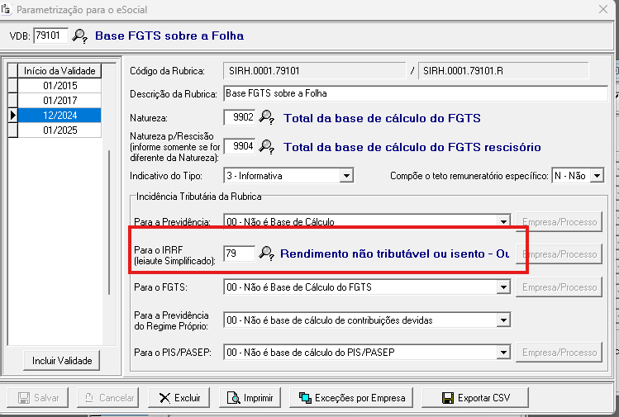Viewport: 619px width, 417px height.
Task: Click Imprimir print preview button
Action: click(x=250, y=398)
